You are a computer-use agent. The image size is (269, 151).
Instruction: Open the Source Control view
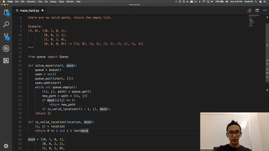point(6,36)
